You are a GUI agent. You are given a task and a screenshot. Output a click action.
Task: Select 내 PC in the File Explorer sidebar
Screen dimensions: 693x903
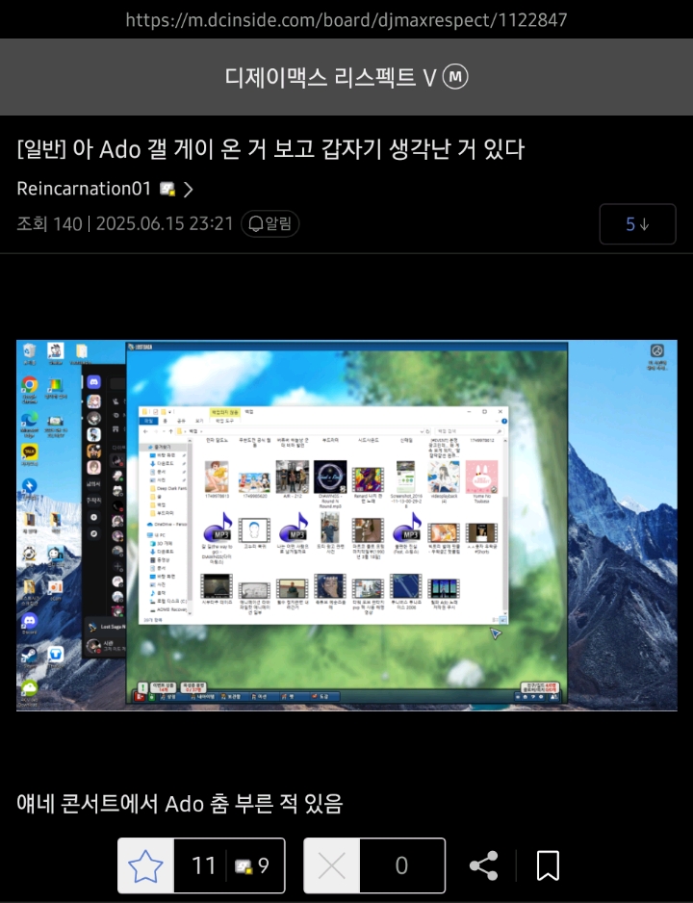[156, 535]
